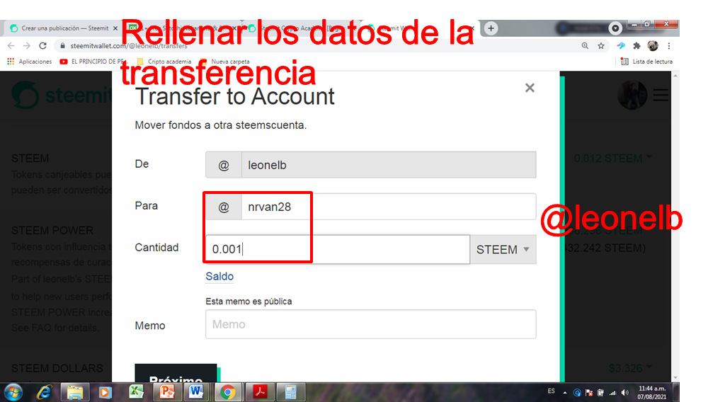
Task: Open the zoom magnifier icon in address bar
Action: tap(585, 46)
